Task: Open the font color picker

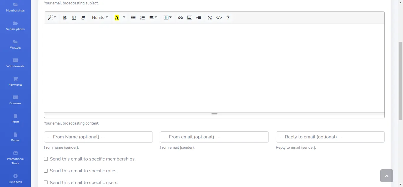Action: pyautogui.click(x=119, y=17)
